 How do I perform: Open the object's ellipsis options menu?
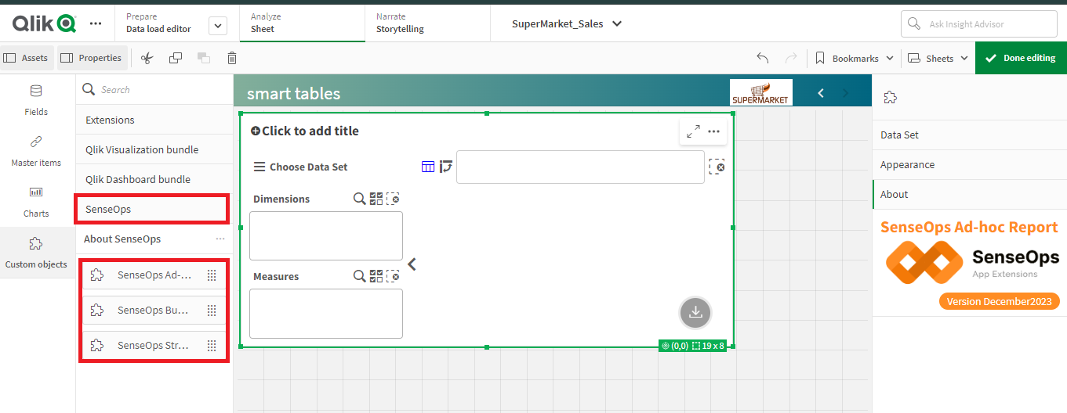(x=713, y=131)
